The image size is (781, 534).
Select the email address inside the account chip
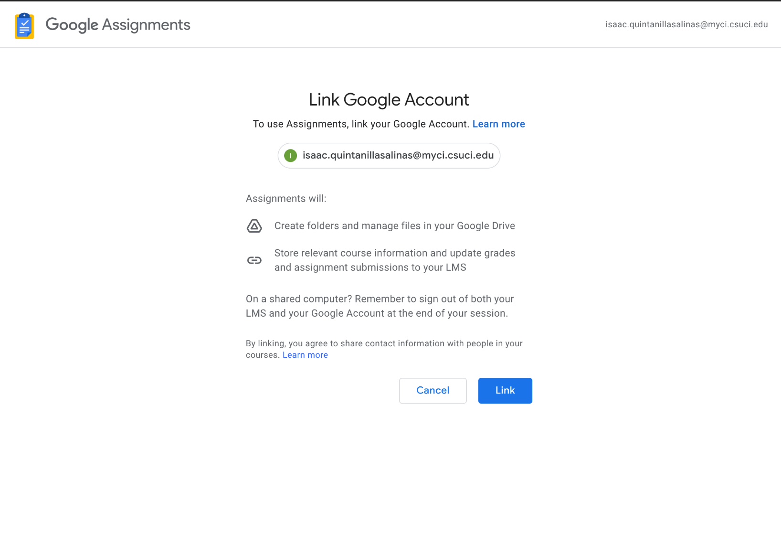(x=398, y=155)
